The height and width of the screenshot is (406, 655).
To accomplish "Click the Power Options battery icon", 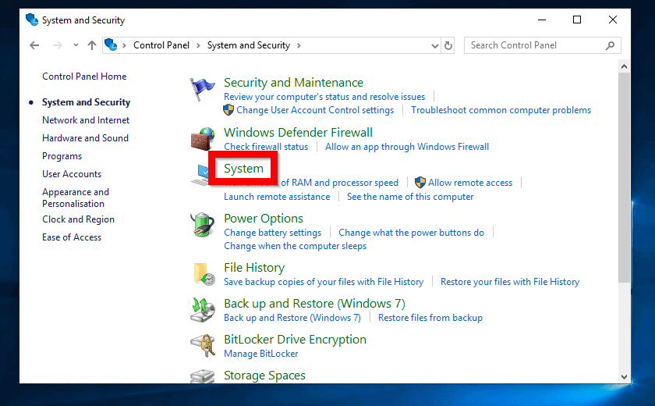I will point(203,225).
